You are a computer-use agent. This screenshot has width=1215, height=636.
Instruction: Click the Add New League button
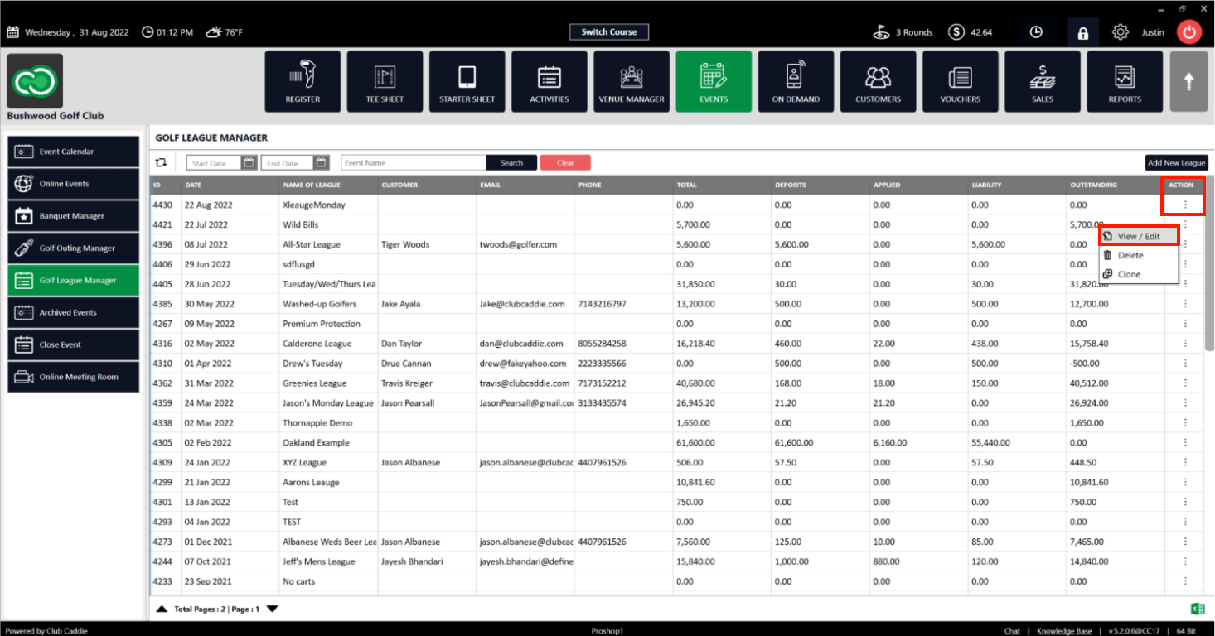(x=1176, y=163)
